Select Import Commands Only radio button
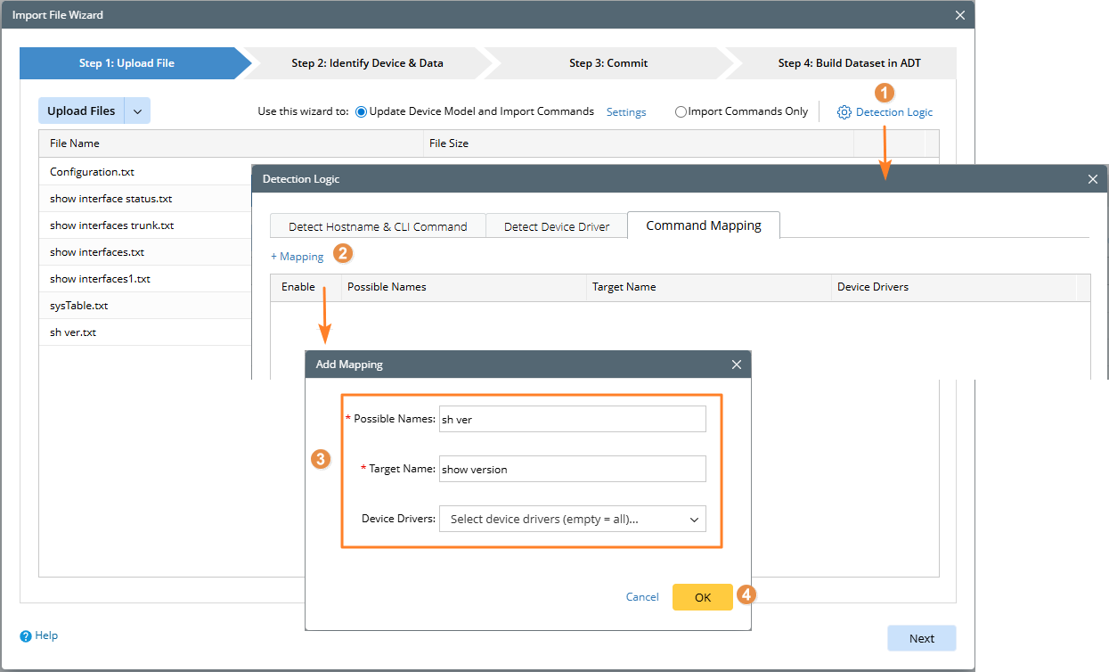The image size is (1109, 672). coord(681,112)
